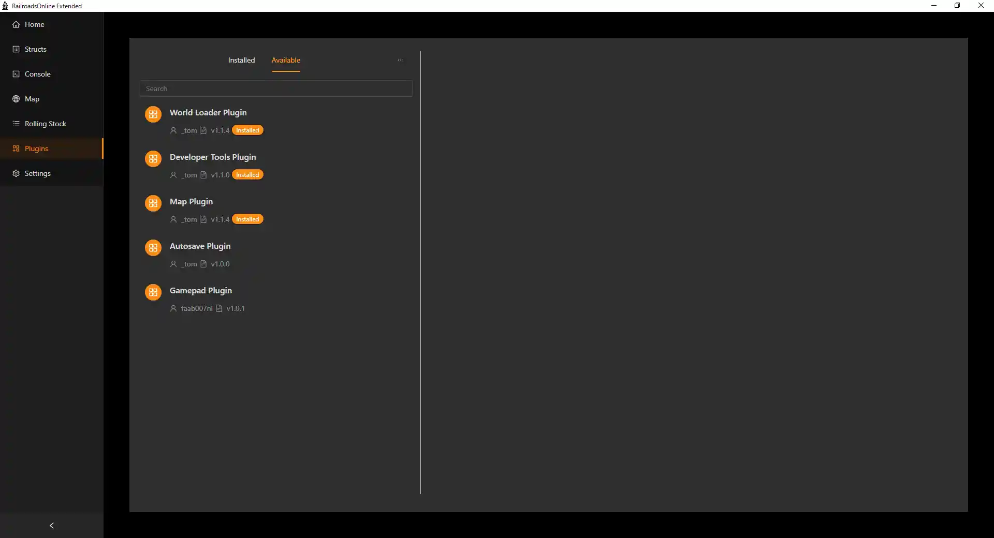Click version file icon under Autosave Plugin
The height and width of the screenshot is (538, 994).
click(203, 264)
